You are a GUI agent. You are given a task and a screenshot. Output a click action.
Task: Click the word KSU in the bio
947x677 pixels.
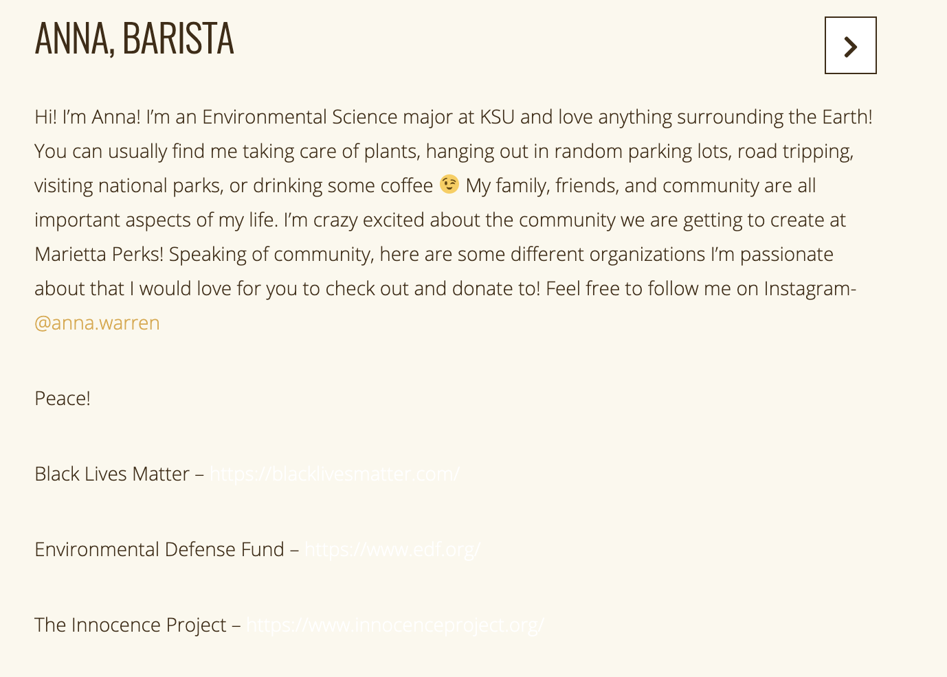(x=497, y=117)
